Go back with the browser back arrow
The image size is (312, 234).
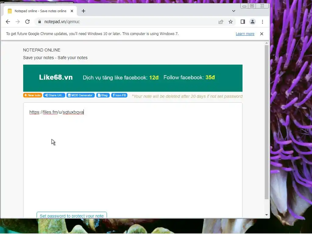coord(8,22)
